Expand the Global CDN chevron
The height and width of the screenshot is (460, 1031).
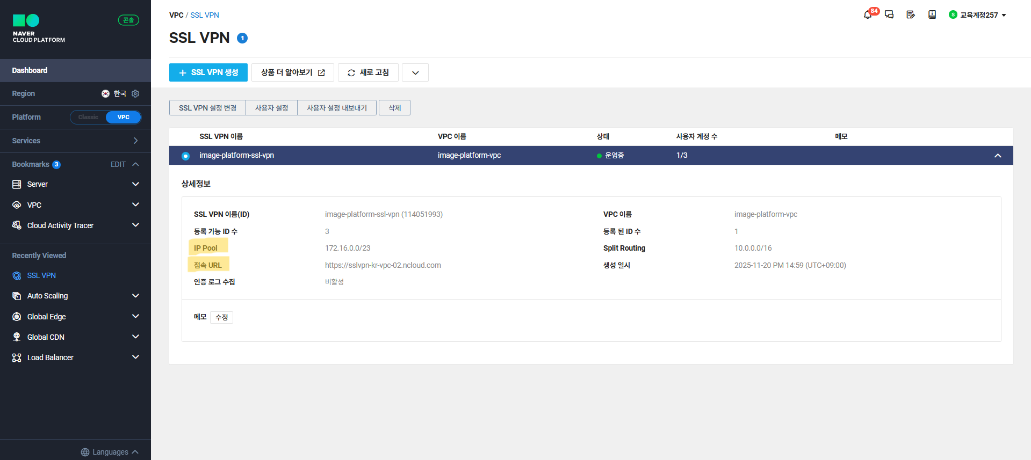pyautogui.click(x=135, y=337)
